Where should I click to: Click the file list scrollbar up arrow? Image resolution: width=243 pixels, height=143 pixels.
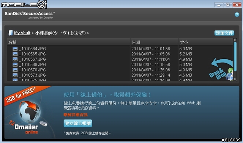click(235, 40)
